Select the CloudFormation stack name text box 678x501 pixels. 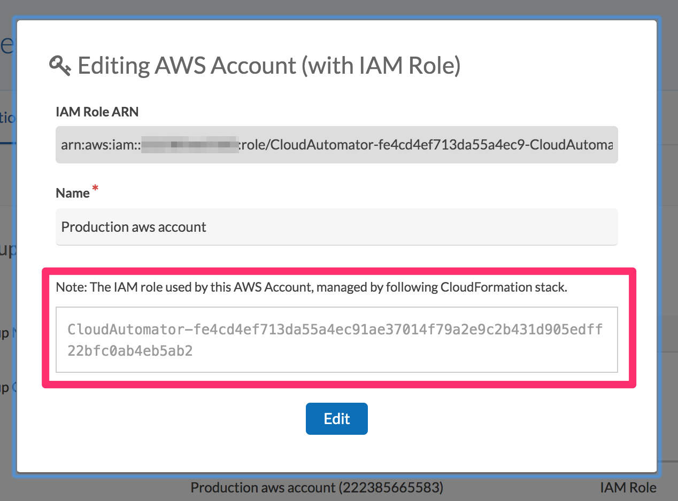tap(336, 339)
